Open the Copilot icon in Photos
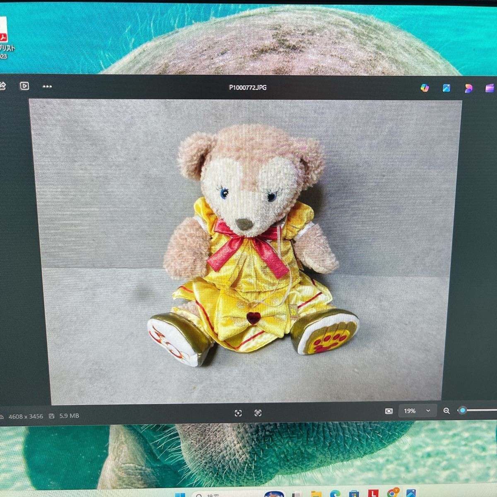Image resolution: width=497 pixels, height=497 pixels. click(x=425, y=88)
